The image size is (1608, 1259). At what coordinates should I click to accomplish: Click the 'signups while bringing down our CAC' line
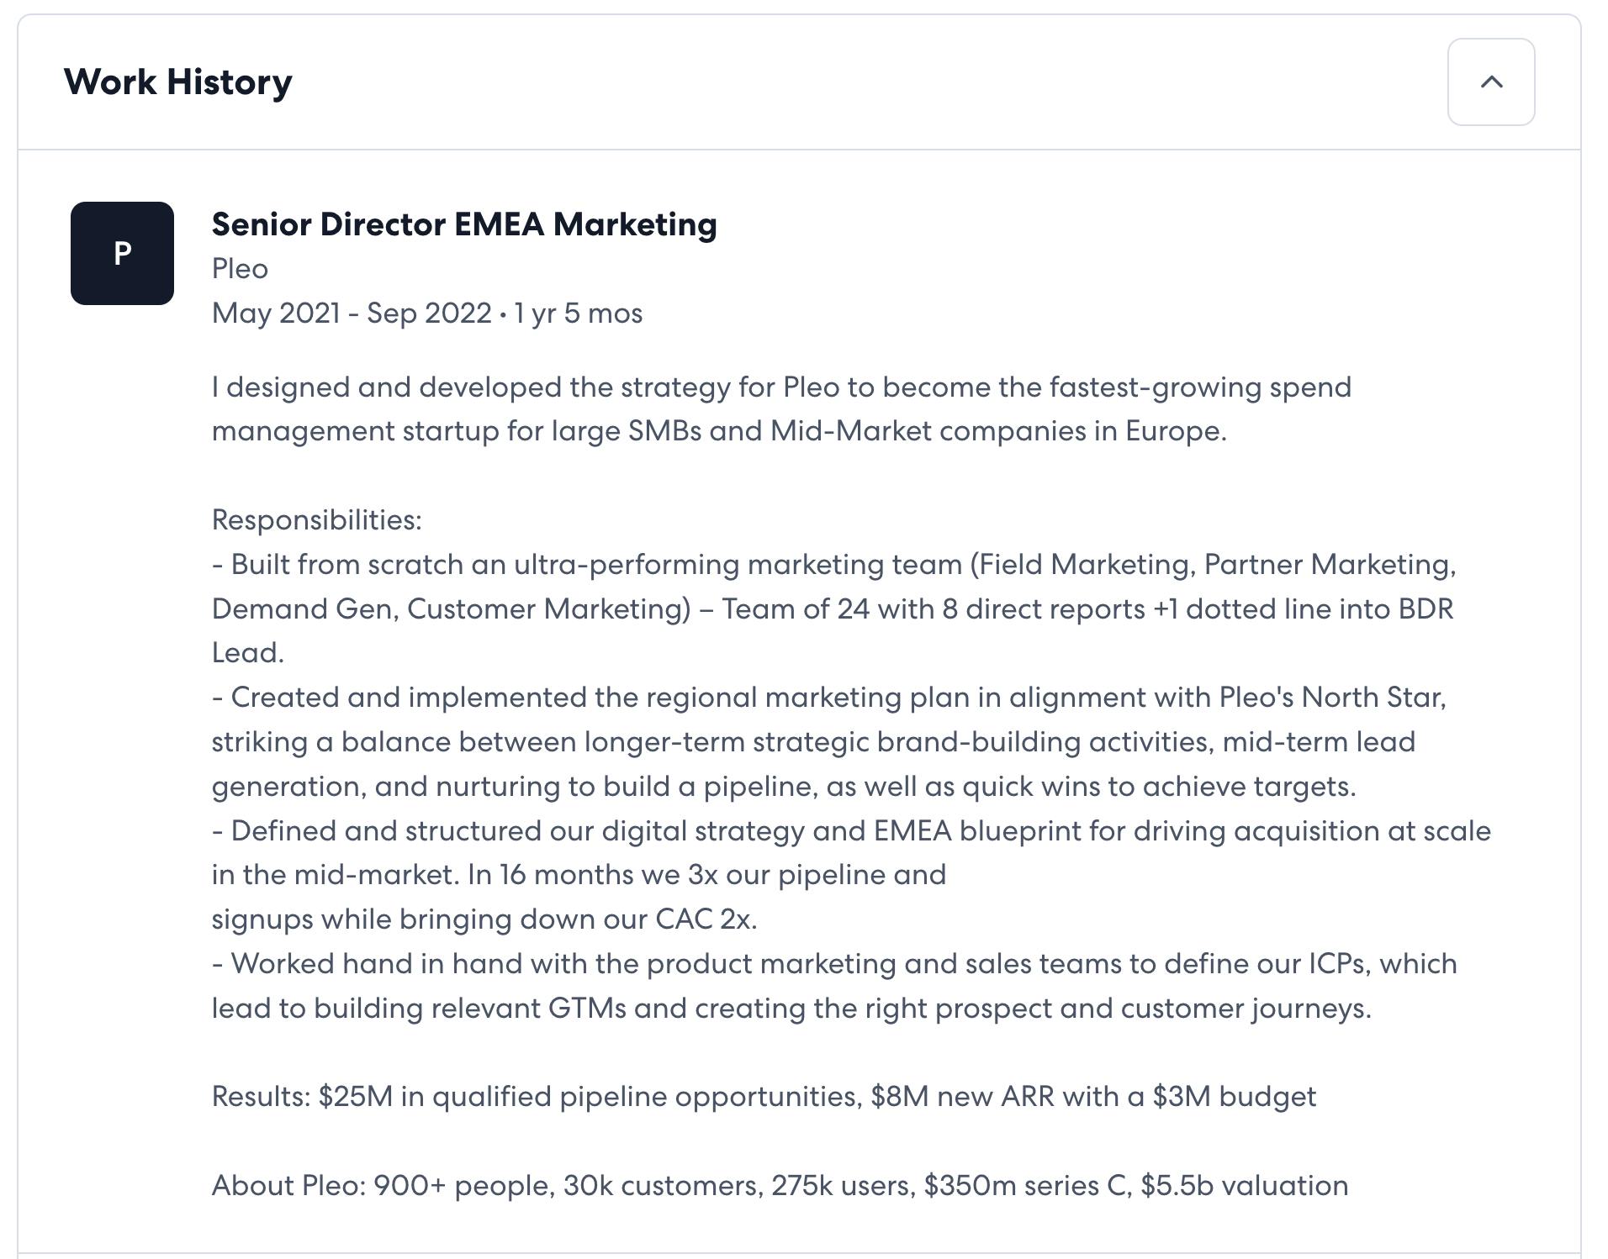484,919
